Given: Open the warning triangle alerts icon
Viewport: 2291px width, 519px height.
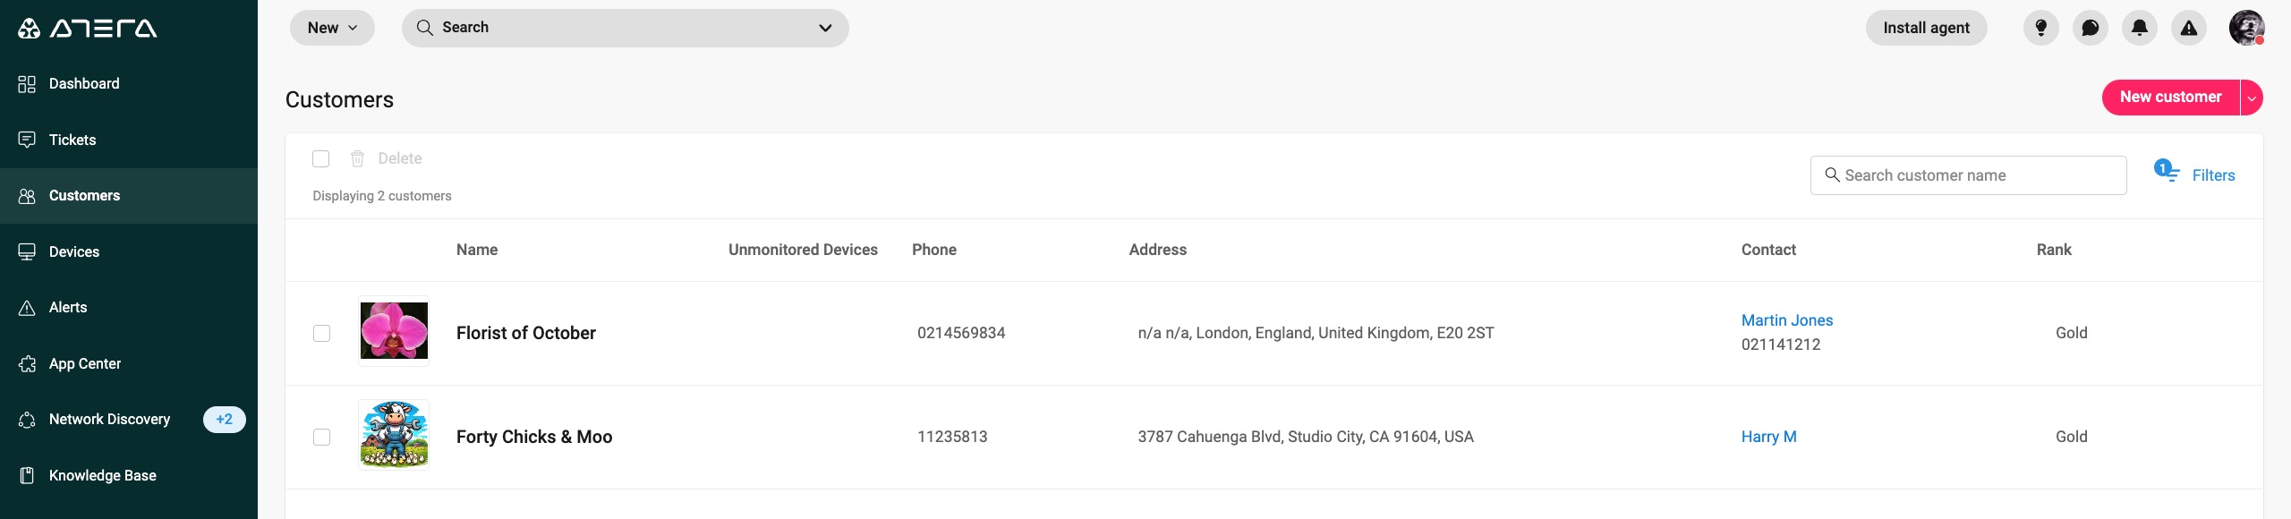Looking at the screenshot, I should coord(2188,28).
